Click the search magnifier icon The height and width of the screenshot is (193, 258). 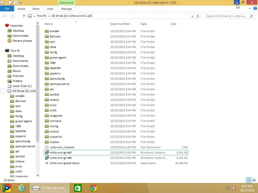pos(251,16)
